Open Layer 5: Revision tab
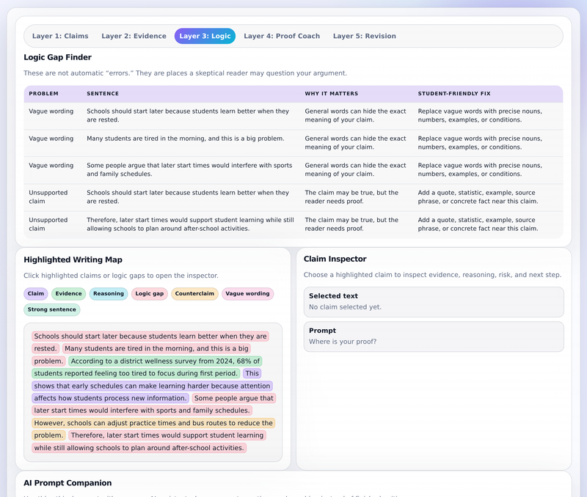Viewport: 587px width, 497px height. pos(364,36)
